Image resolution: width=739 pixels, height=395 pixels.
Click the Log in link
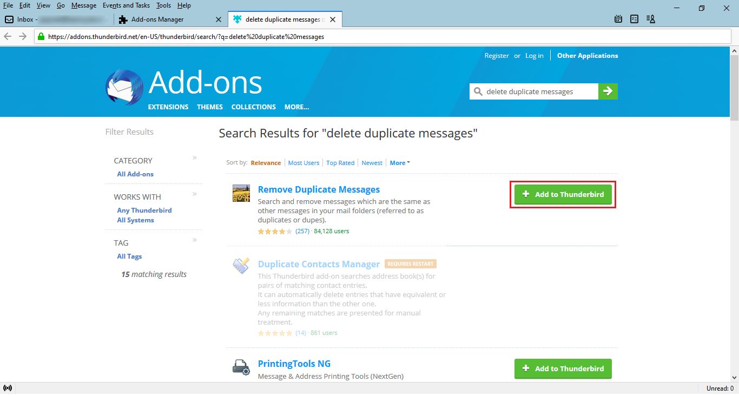[x=534, y=55]
